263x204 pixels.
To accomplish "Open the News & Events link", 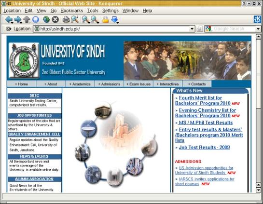I will (34, 156).
